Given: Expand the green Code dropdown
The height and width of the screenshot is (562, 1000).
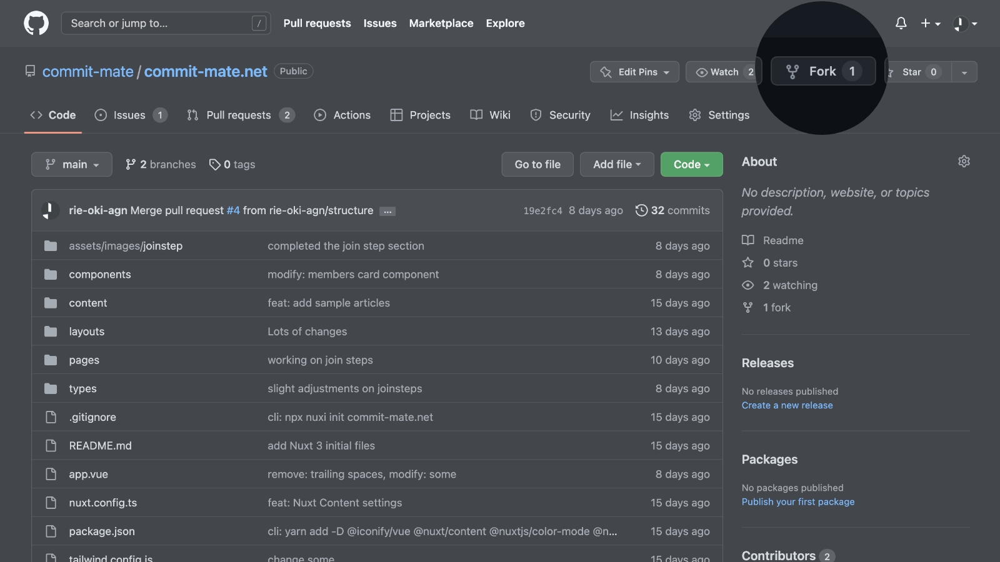Looking at the screenshot, I should point(691,165).
